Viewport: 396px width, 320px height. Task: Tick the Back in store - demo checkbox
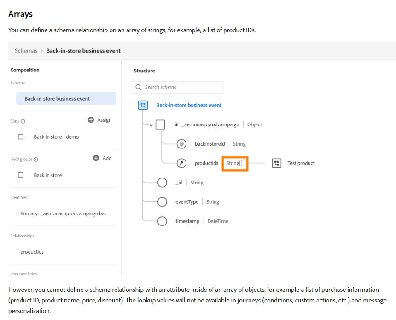point(21,137)
